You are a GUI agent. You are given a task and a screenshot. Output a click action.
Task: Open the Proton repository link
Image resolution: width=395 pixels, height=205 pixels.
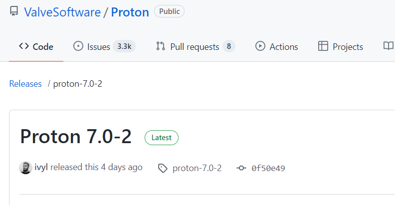[x=130, y=12]
